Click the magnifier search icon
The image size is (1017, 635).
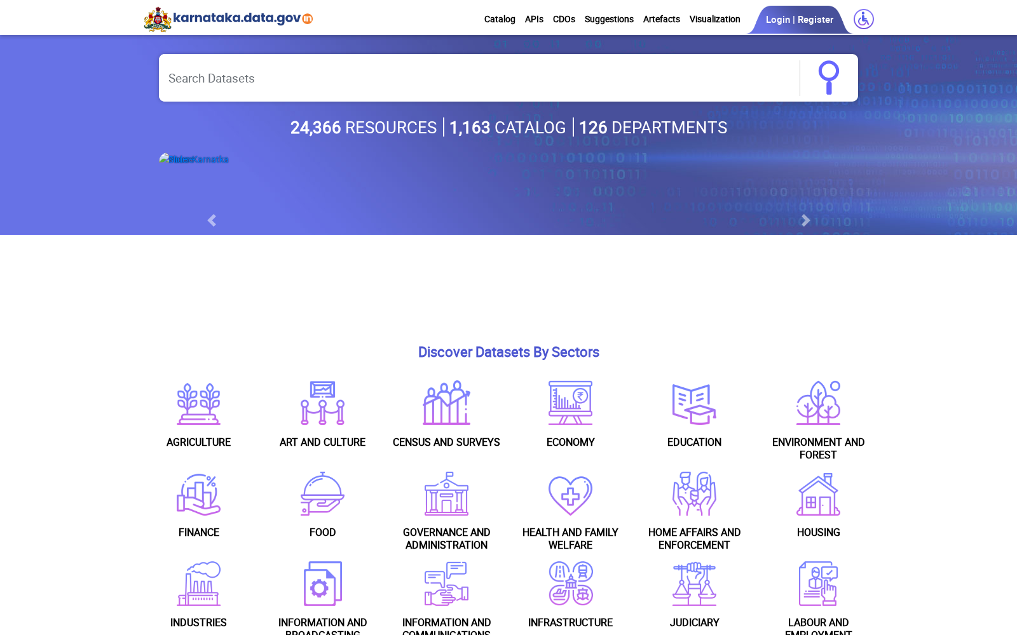(x=828, y=77)
